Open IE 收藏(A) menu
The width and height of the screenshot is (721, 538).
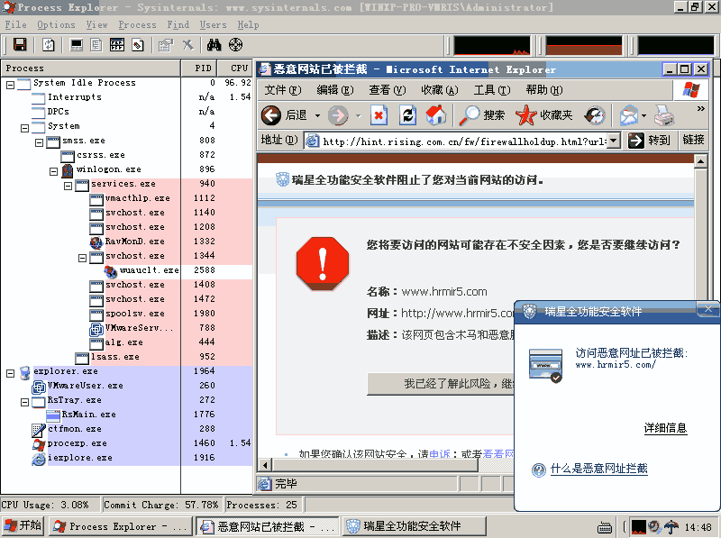click(440, 90)
